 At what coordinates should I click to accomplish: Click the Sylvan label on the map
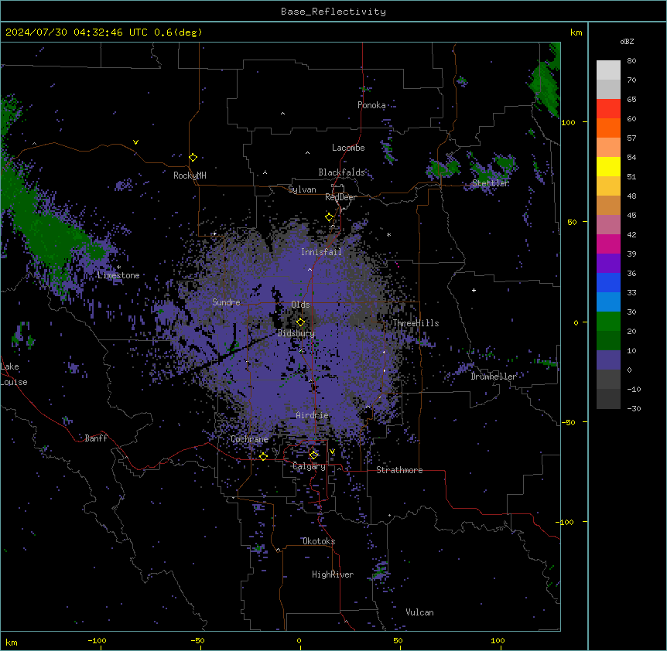[x=302, y=189]
